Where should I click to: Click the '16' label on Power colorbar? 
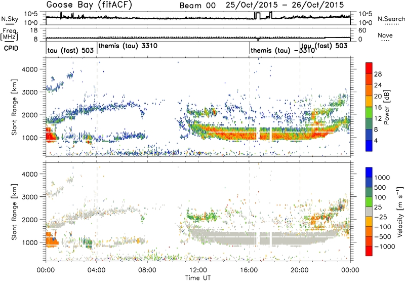click(378, 108)
